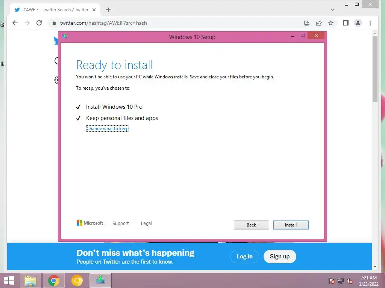385x288 pixels.
Task: Click the "Keep personal files and apps" line
Action: (x=122, y=118)
